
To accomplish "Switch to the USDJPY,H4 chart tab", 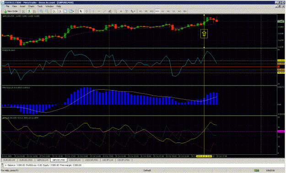I will 108,160.
